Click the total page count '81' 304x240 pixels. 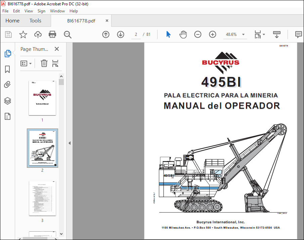click(x=148, y=34)
